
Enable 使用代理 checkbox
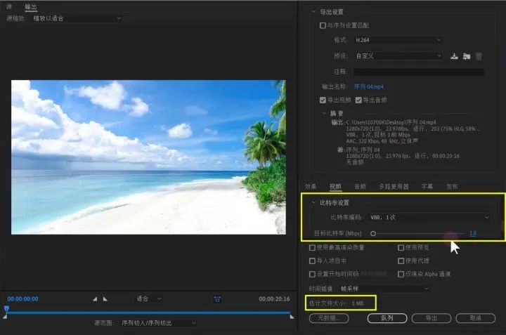click(x=401, y=261)
